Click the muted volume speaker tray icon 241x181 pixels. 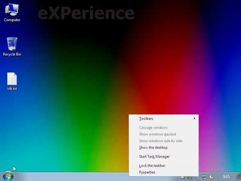(212, 177)
